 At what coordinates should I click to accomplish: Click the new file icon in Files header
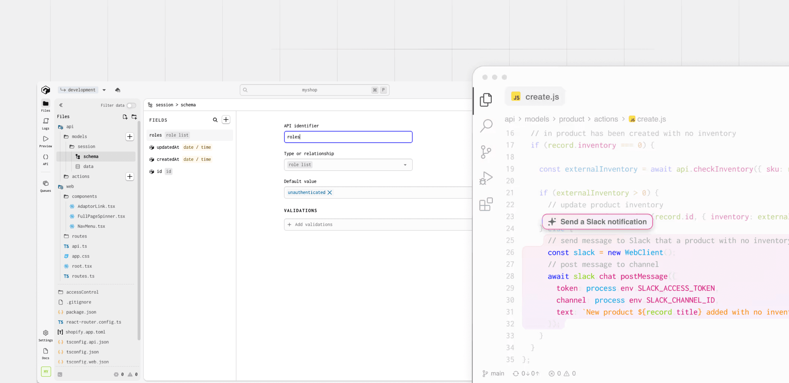click(x=125, y=117)
